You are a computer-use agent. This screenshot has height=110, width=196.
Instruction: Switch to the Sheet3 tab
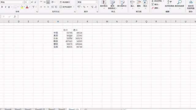(52, 109)
